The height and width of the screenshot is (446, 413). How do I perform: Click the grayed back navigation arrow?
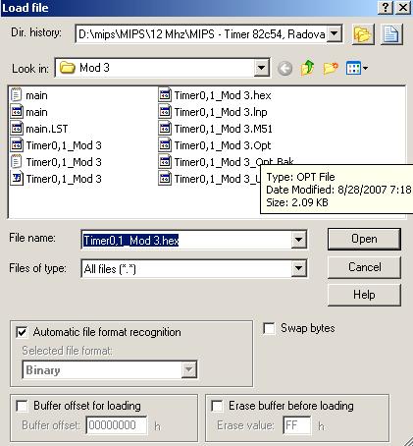tap(284, 69)
